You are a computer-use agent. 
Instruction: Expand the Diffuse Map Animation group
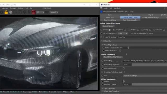[103, 91]
